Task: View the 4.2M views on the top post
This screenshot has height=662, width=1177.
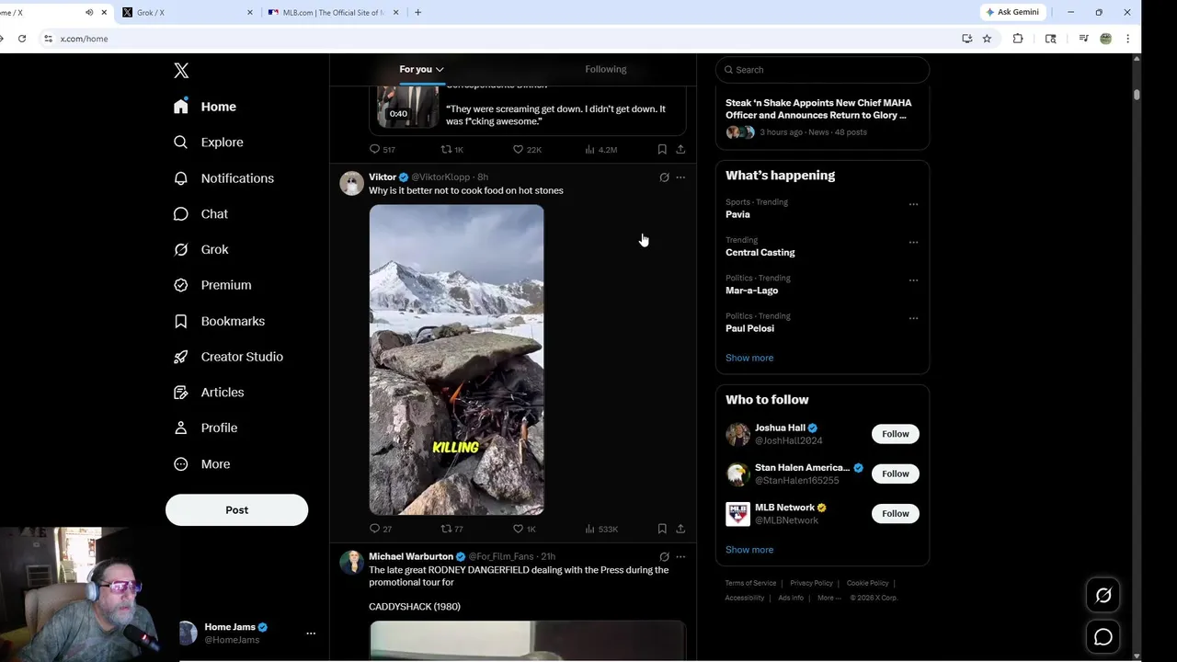Action: click(601, 149)
